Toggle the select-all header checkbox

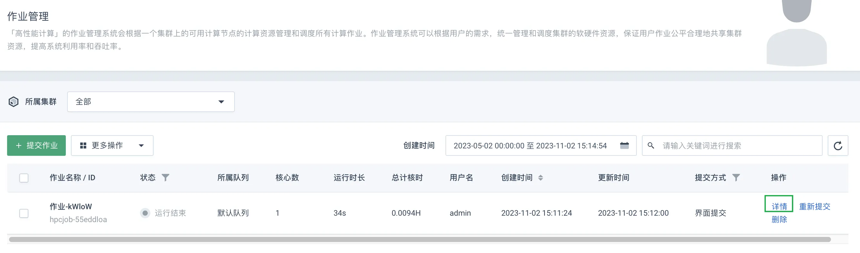24,178
